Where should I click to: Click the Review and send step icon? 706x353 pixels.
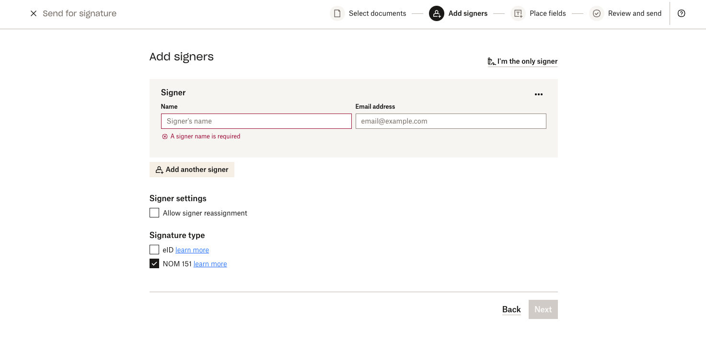[596, 13]
